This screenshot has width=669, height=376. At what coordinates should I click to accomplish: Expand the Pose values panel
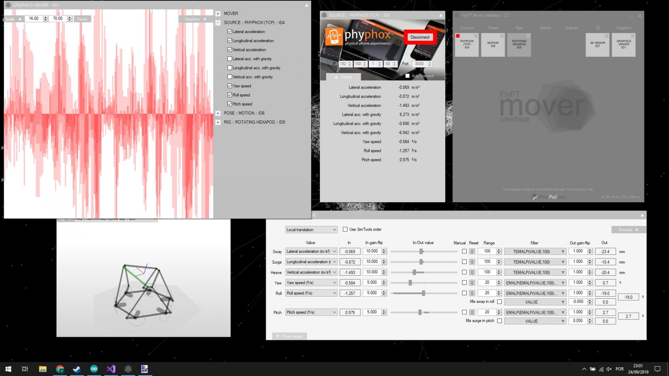click(x=290, y=336)
